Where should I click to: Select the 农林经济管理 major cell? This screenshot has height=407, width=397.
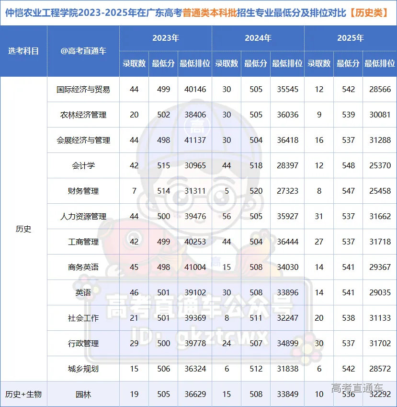pos(83,115)
